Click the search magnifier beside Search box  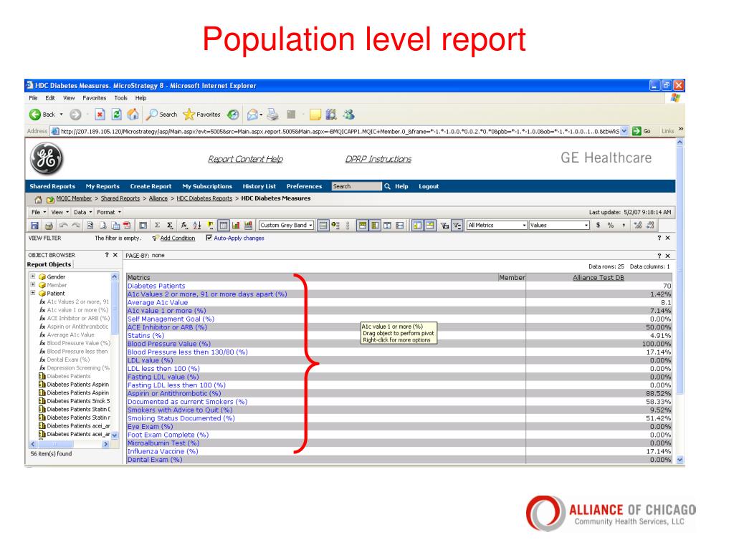point(387,186)
